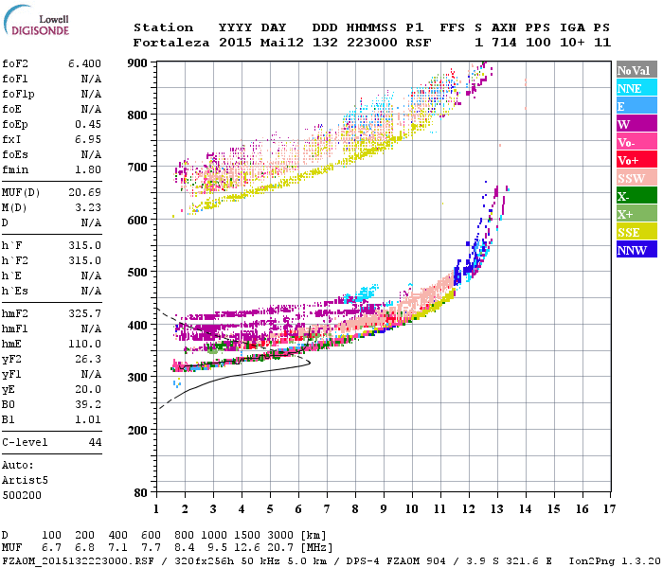Screen dimensions: 663x568
Task: Click the D table value 3000
Action: 280,535
